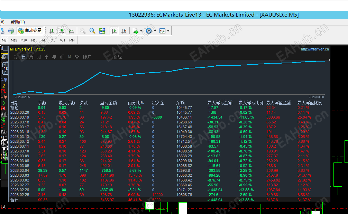The image size is (348, 214).
Task: Switch to the M tab in MTDriver panel
Action: 70,57
